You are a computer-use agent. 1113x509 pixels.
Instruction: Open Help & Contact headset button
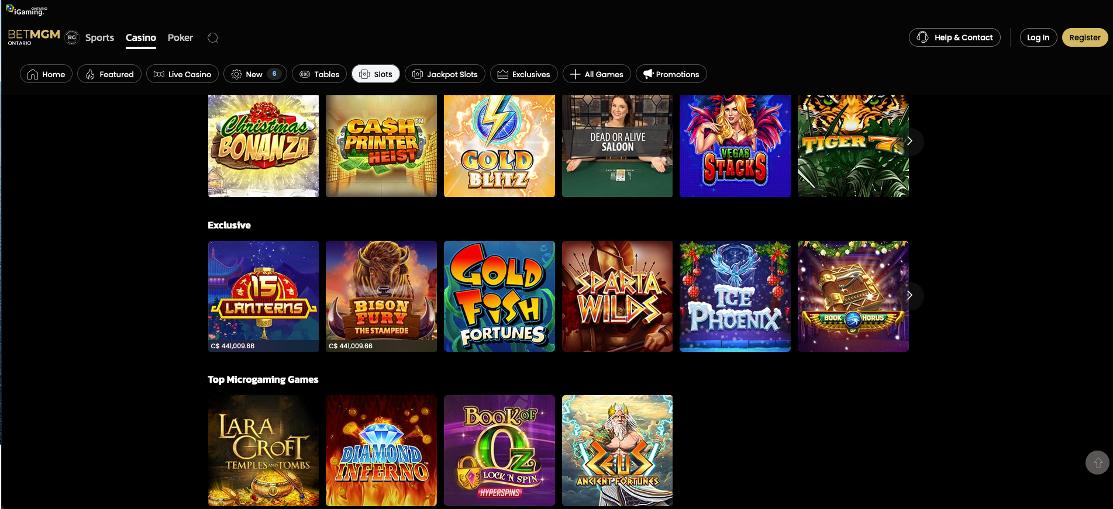tap(955, 37)
